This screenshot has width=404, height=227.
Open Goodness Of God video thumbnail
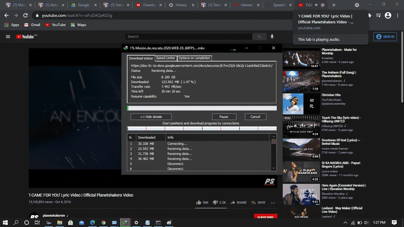point(301,149)
